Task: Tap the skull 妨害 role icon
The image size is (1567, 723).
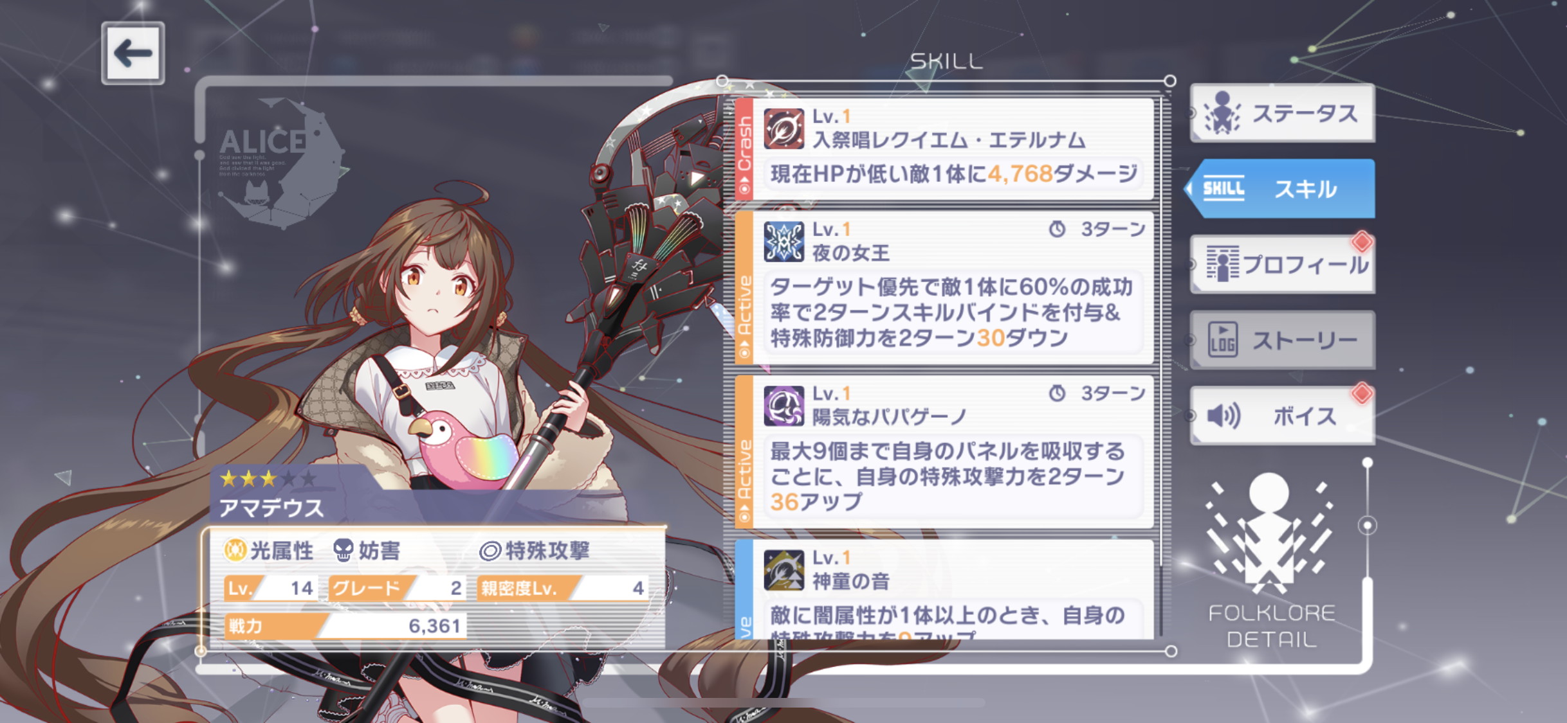Action: click(x=344, y=550)
